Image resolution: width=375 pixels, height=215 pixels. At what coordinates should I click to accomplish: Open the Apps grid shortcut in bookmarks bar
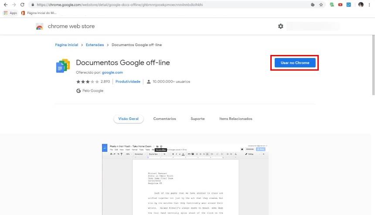click(x=10, y=13)
